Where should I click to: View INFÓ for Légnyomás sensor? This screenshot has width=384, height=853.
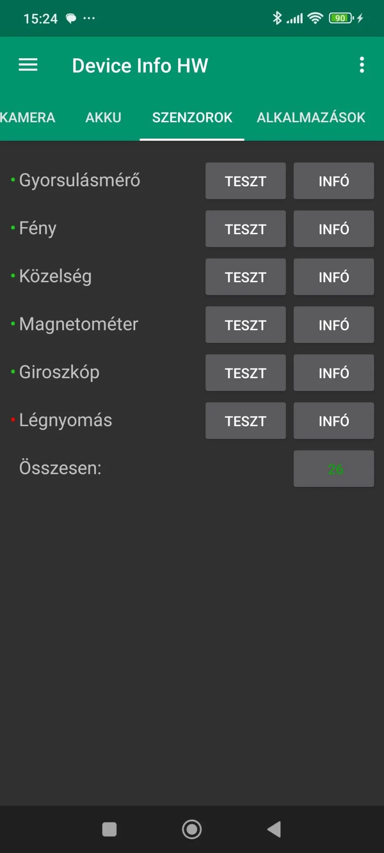[333, 421]
